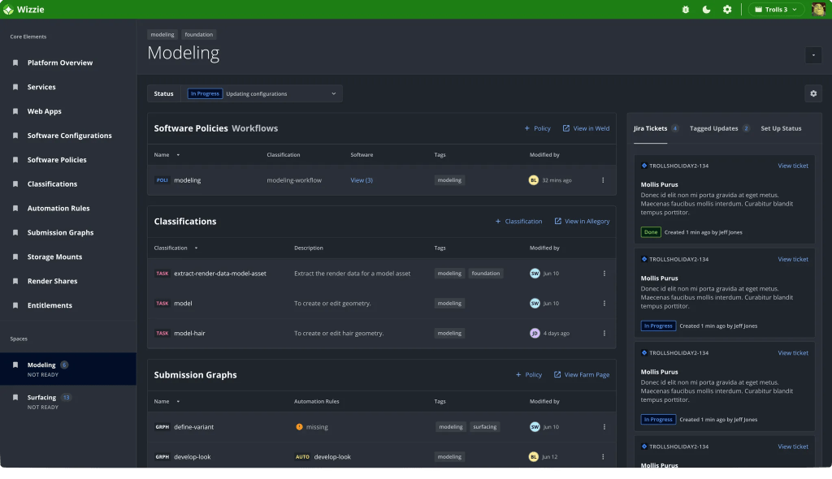This screenshot has width=832, height=479.
Task: Open settings gear in the top bar
Action: [x=727, y=10]
